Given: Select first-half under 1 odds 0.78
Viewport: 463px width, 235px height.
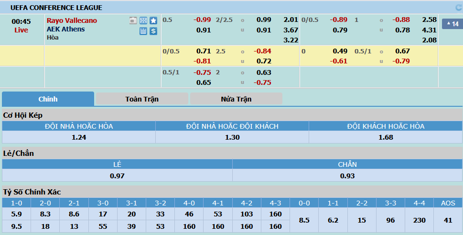Looking at the screenshot, I should pyautogui.click(x=402, y=30).
